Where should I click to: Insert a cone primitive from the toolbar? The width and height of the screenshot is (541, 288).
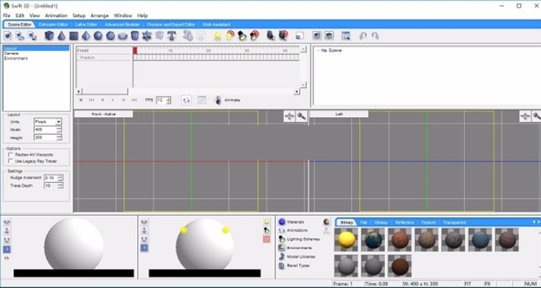pos(61,36)
